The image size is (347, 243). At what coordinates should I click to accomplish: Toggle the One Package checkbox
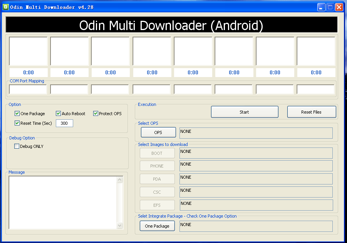(x=17, y=114)
